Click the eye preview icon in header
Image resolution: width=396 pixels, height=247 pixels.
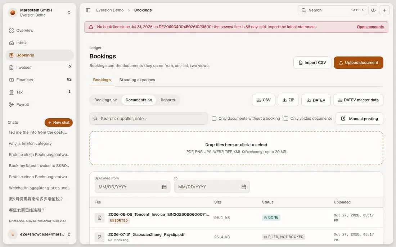pos(373,10)
